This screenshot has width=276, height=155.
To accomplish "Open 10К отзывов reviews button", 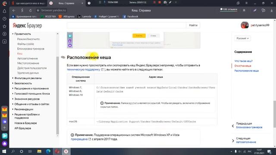I will tap(229, 9).
